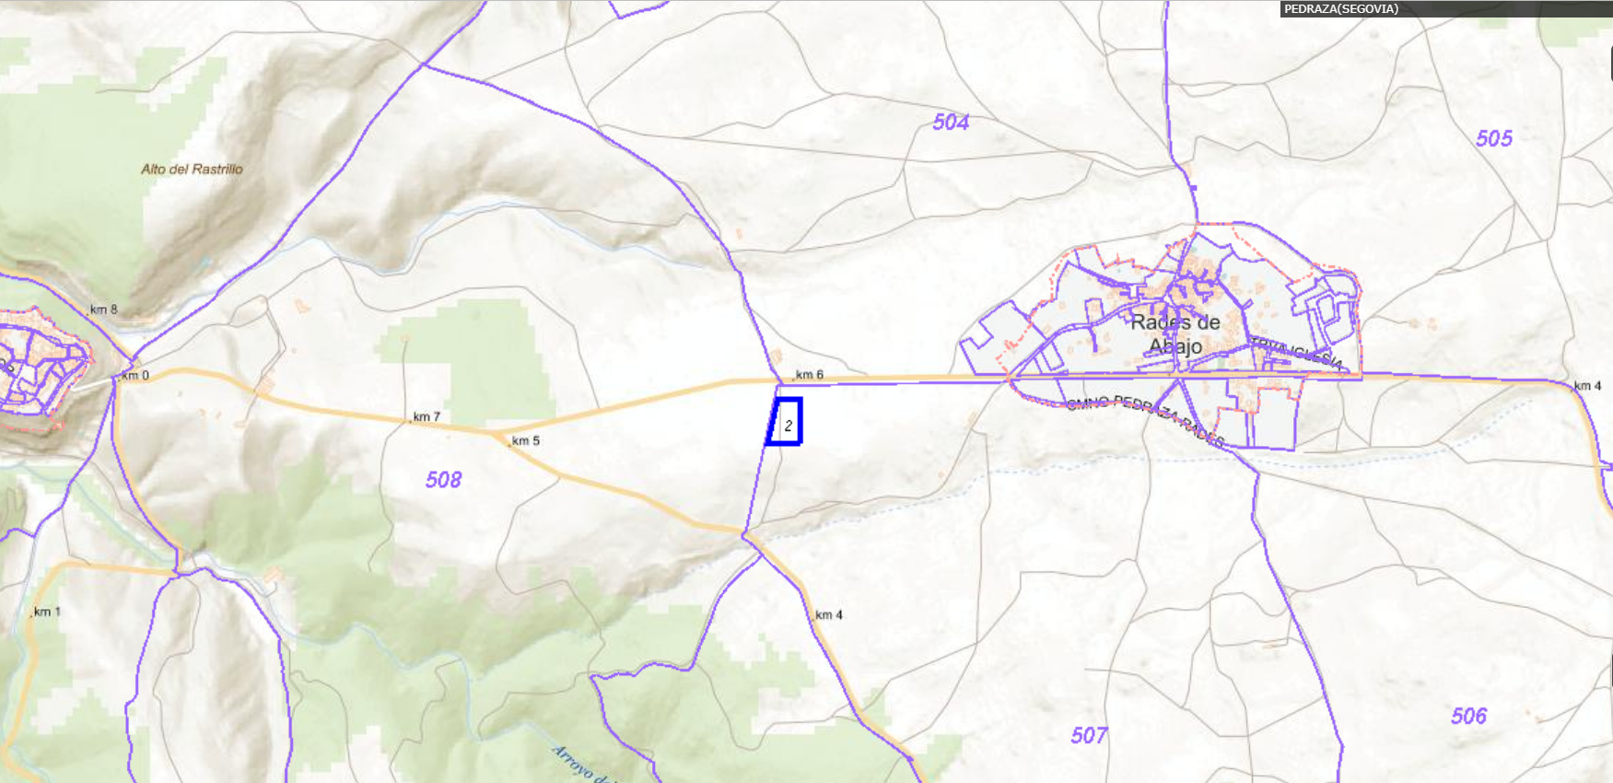The image size is (1613, 783).
Task: Select the Alto del Rastrillo place label
Action: pyautogui.click(x=192, y=169)
